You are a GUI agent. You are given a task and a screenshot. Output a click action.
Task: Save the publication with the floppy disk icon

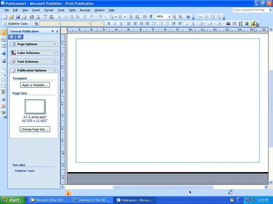(18, 17)
